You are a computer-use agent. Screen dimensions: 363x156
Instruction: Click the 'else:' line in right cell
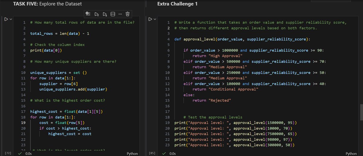pos(189,95)
